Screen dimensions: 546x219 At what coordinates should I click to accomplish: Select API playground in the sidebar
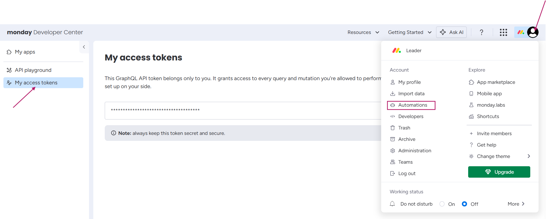pos(33,70)
